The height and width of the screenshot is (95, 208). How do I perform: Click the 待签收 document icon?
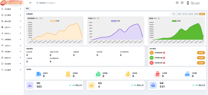pyautogui.click(x=68, y=74)
